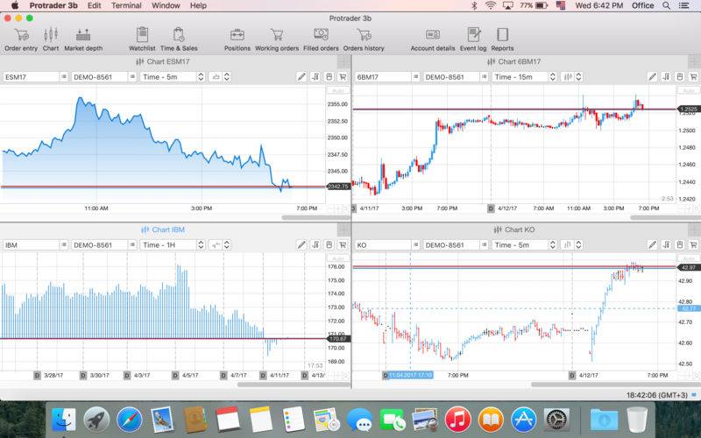Image resolution: width=701 pixels, height=438 pixels.
Task: Open symbol lookup list next to KO field
Action: (x=415, y=245)
